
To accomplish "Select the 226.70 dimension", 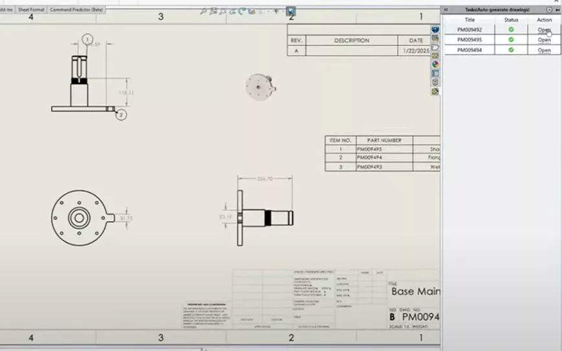I will (x=265, y=179).
